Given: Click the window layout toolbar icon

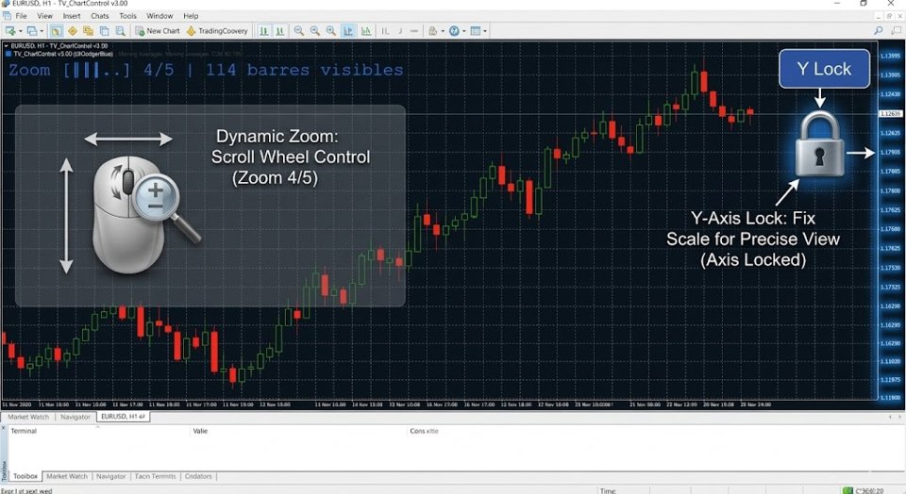Looking at the screenshot, I should pos(476,30).
